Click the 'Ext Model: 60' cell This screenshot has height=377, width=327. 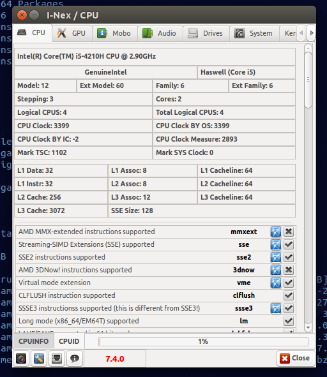(114, 85)
